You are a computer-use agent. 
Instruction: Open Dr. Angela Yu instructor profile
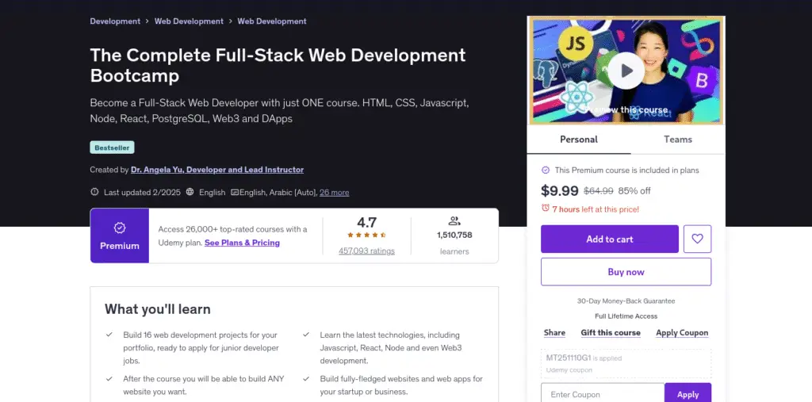point(217,170)
